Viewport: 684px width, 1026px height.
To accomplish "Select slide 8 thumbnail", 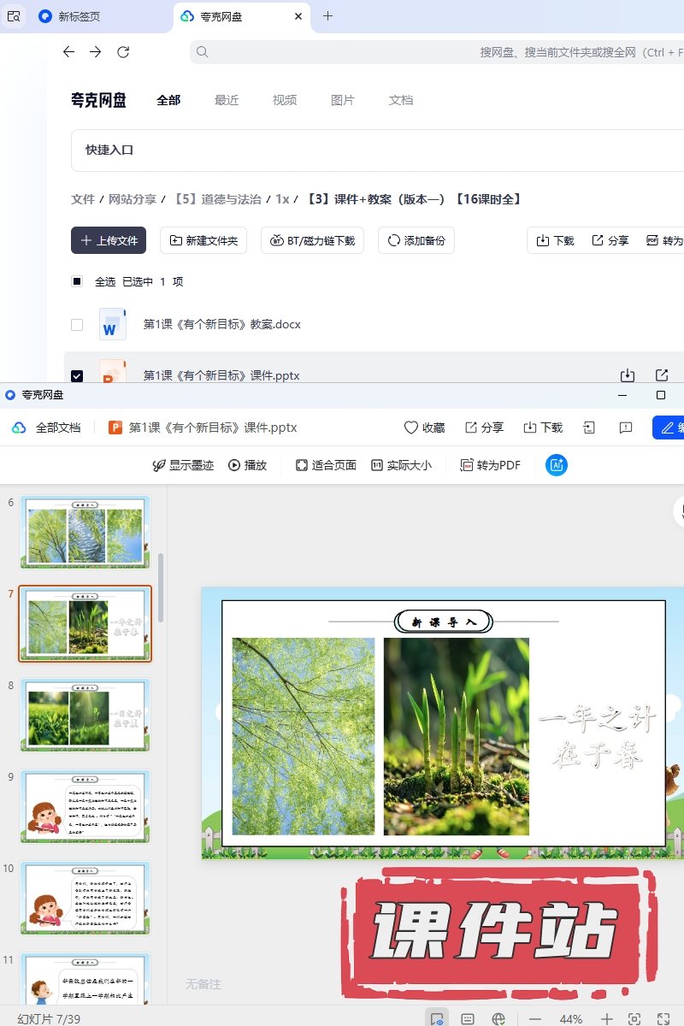I will pyautogui.click(x=85, y=715).
